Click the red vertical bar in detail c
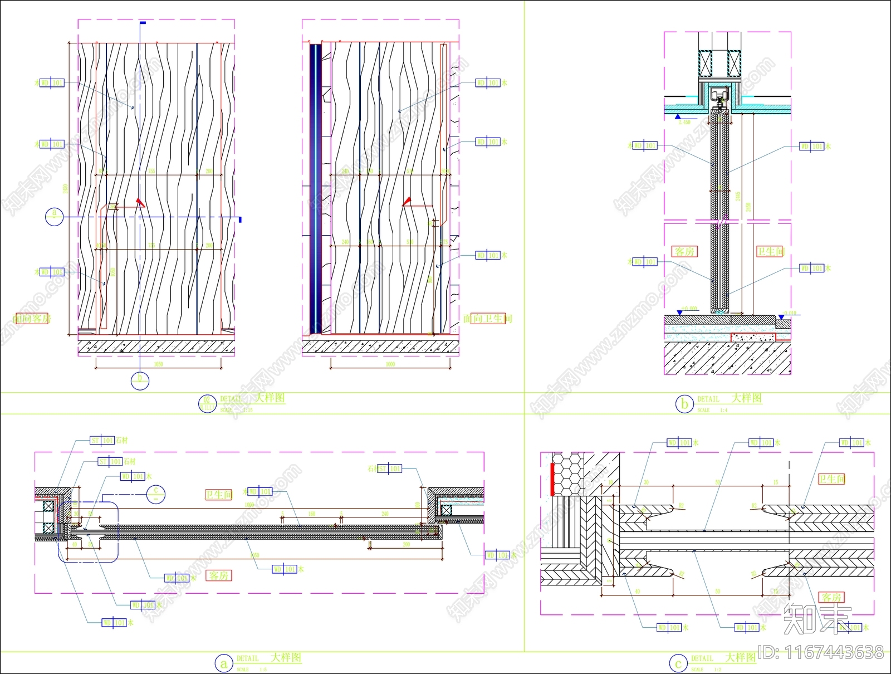Viewport: 891px width, 674px height. (x=552, y=479)
